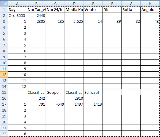Click the Select All corner triangle

click(x=4, y=4)
